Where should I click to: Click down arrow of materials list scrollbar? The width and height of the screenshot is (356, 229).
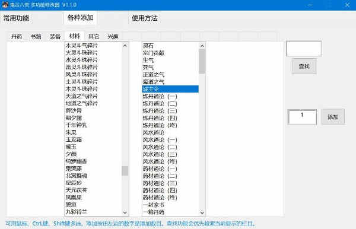tap(125, 212)
